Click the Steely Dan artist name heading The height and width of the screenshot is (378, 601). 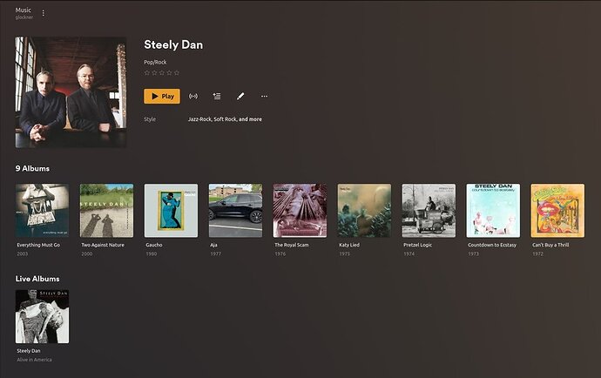(173, 44)
